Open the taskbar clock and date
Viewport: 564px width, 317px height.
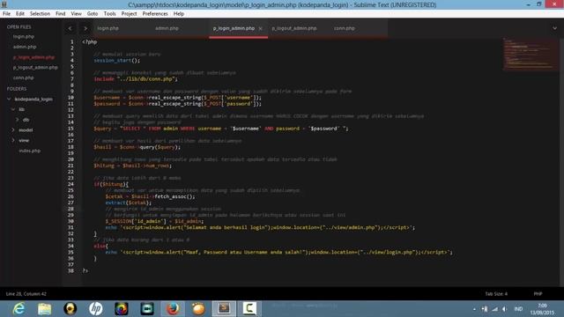(542, 309)
